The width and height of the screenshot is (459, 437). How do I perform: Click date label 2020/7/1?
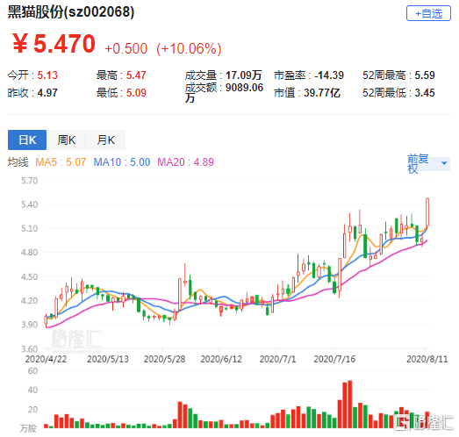click(x=277, y=359)
